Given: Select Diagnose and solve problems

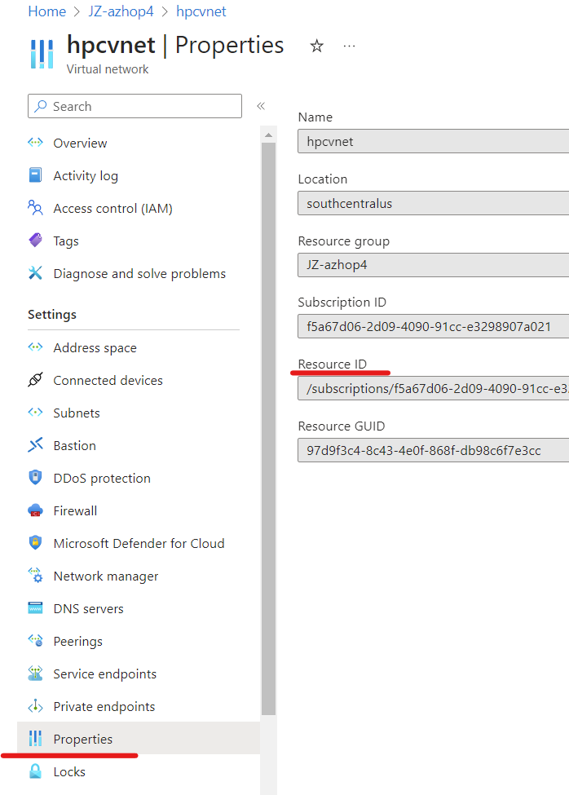Looking at the screenshot, I should click(x=139, y=273).
